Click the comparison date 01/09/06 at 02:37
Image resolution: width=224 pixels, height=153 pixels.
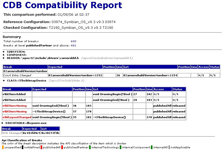pyautogui.click(x=73, y=15)
